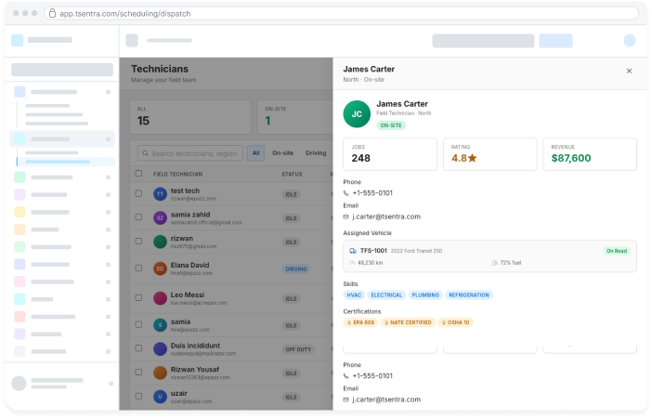Screen dimensions: 652x419
Task: Click the browser address bar URL
Action: tap(125, 14)
